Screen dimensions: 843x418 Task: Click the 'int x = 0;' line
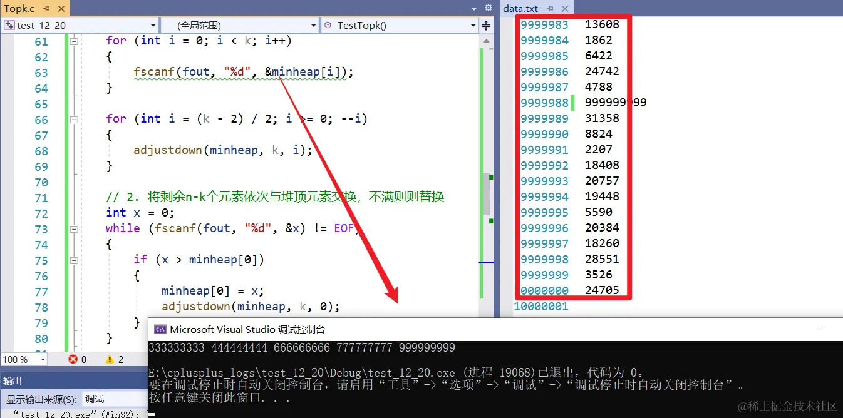click(x=140, y=213)
